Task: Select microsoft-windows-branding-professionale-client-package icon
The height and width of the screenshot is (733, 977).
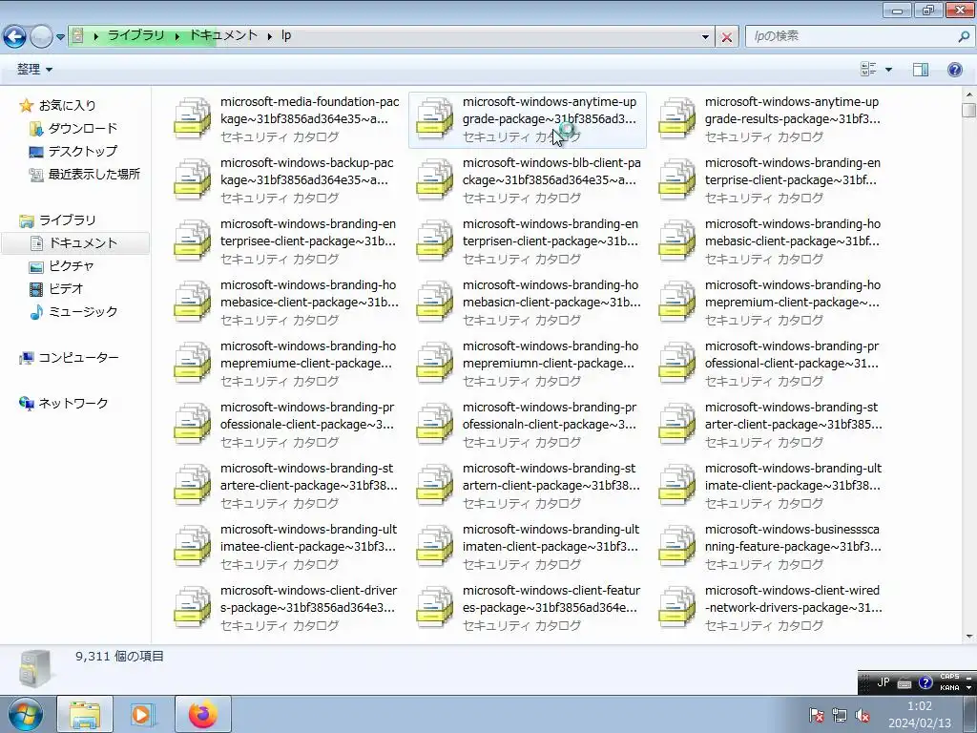Action: point(192,423)
